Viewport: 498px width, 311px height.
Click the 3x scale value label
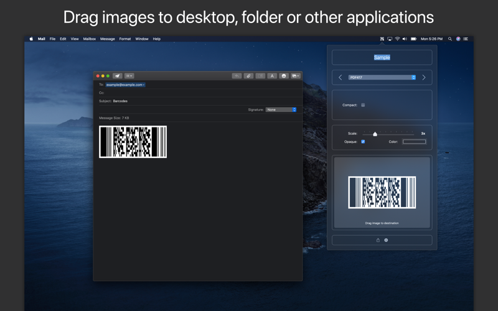coord(423,134)
